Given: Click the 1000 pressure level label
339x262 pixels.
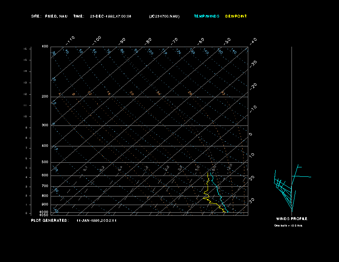Looking at the screenshot, I should (x=44, y=212).
